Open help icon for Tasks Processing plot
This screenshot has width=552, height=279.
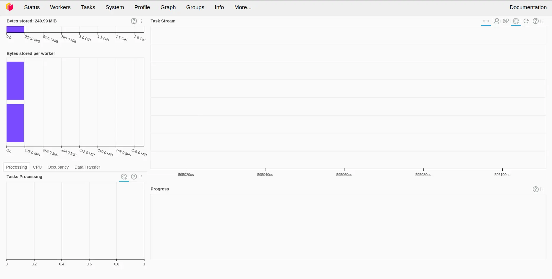(134, 177)
